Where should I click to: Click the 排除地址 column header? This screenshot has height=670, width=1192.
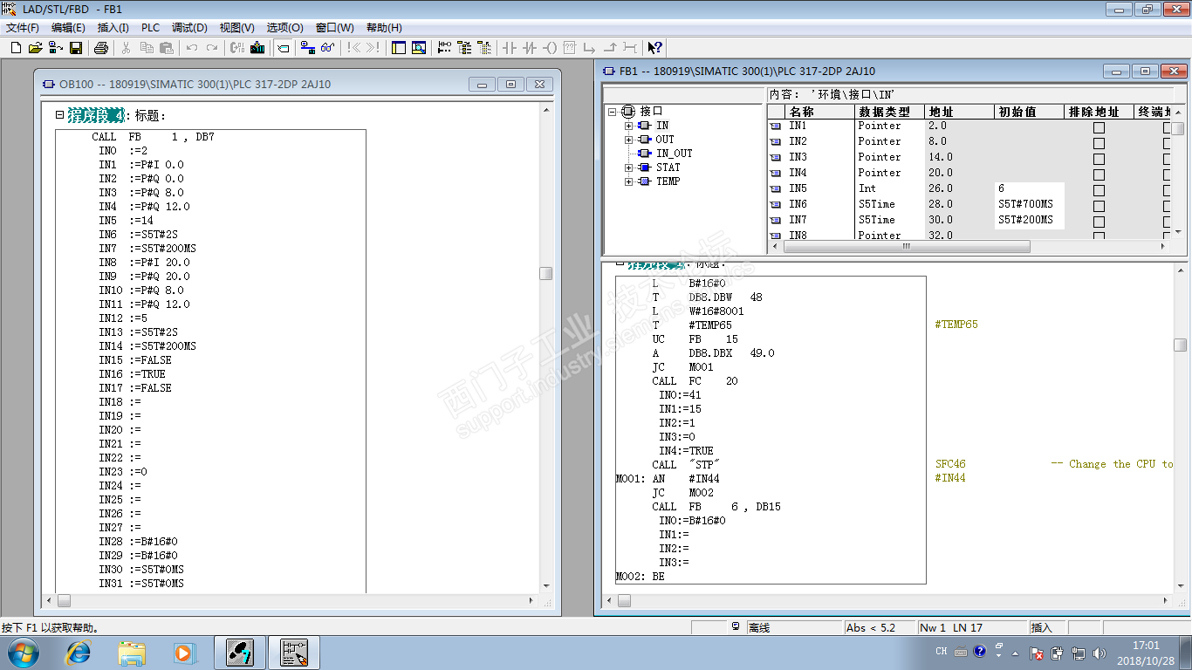click(x=1100, y=112)
